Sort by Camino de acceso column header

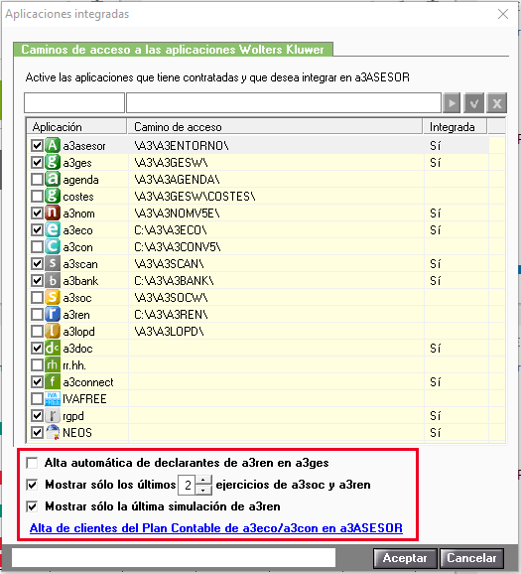(x=275, y=127)
